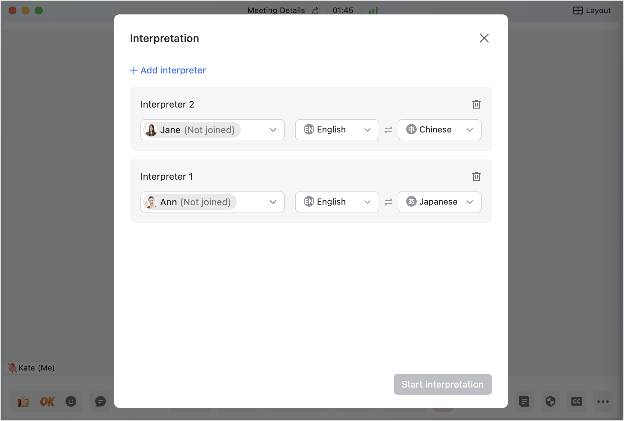624x421 pixels.
Task: Swap languages for Interpreter 2
Action: coord(388,130)
